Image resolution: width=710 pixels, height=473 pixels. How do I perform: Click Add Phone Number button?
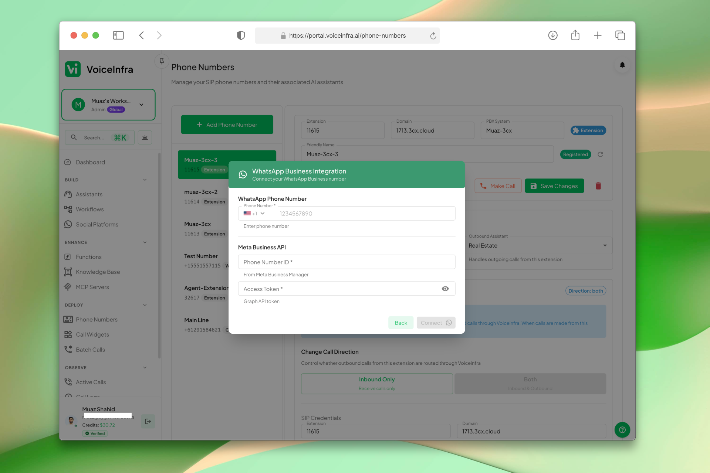tap(227, 125)
